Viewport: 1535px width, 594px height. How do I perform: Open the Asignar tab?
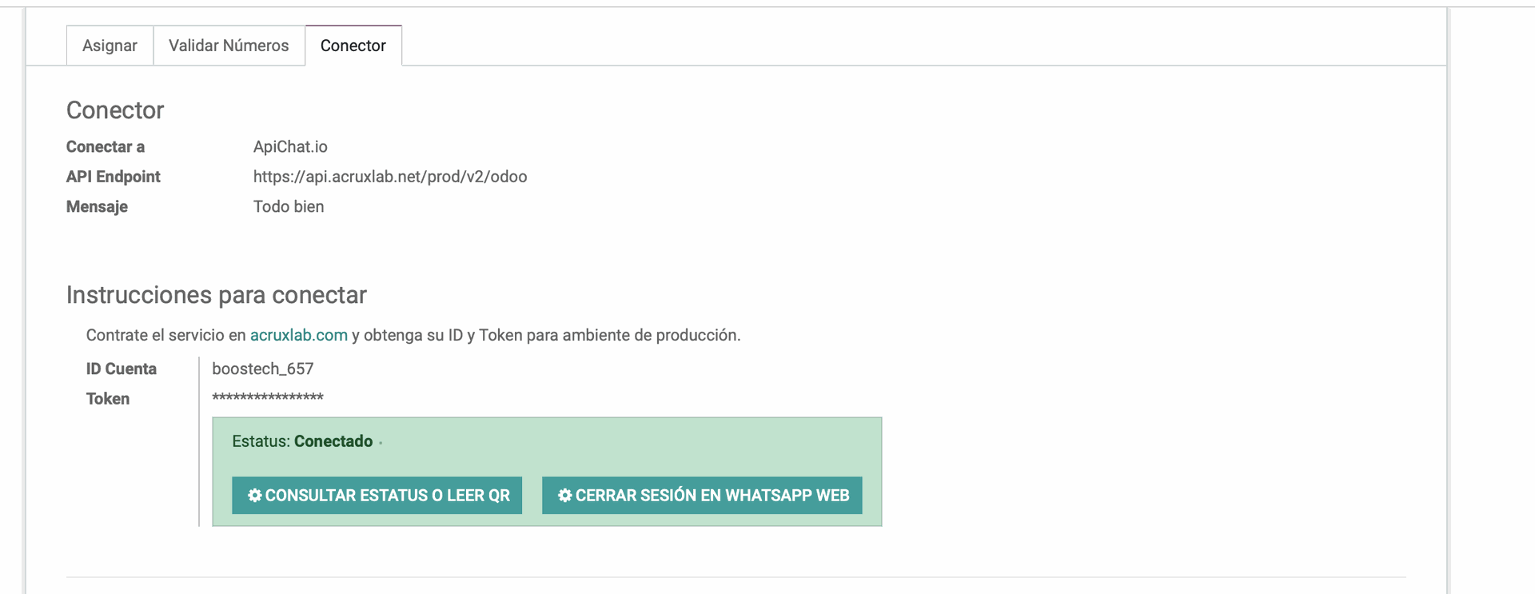click(110, 46)
